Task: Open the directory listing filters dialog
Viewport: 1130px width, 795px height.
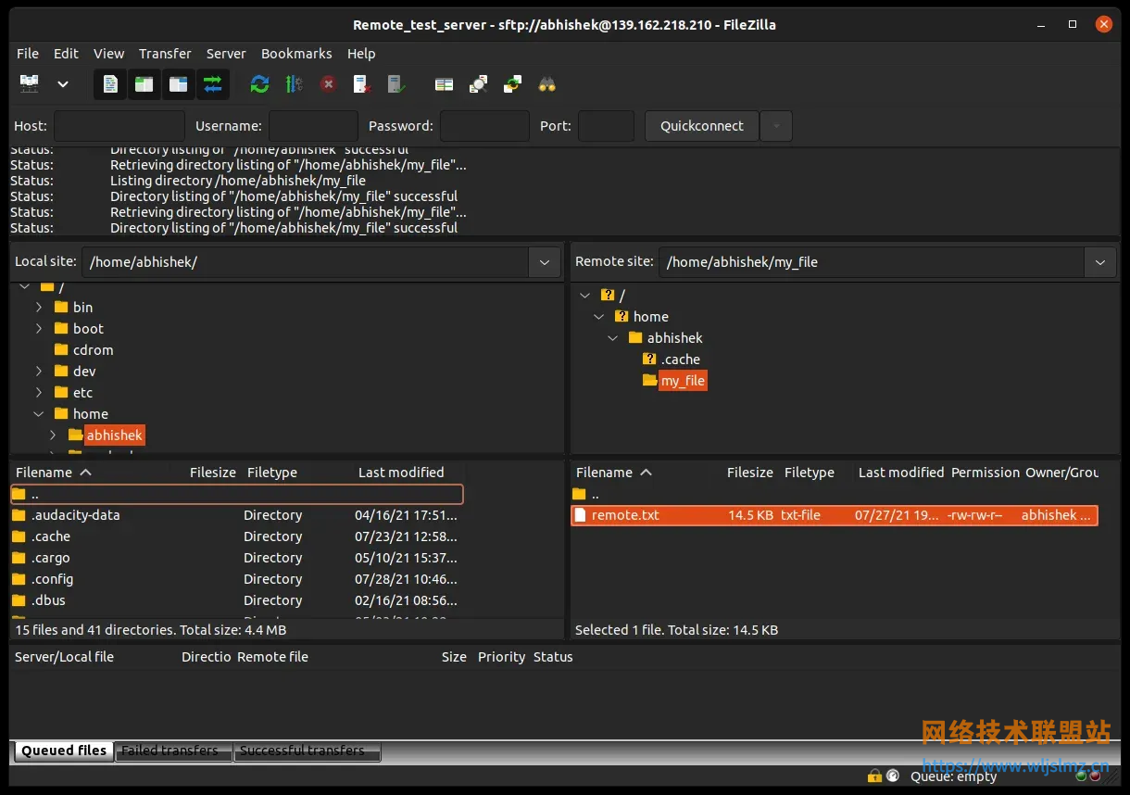Action: pos(445,84)
